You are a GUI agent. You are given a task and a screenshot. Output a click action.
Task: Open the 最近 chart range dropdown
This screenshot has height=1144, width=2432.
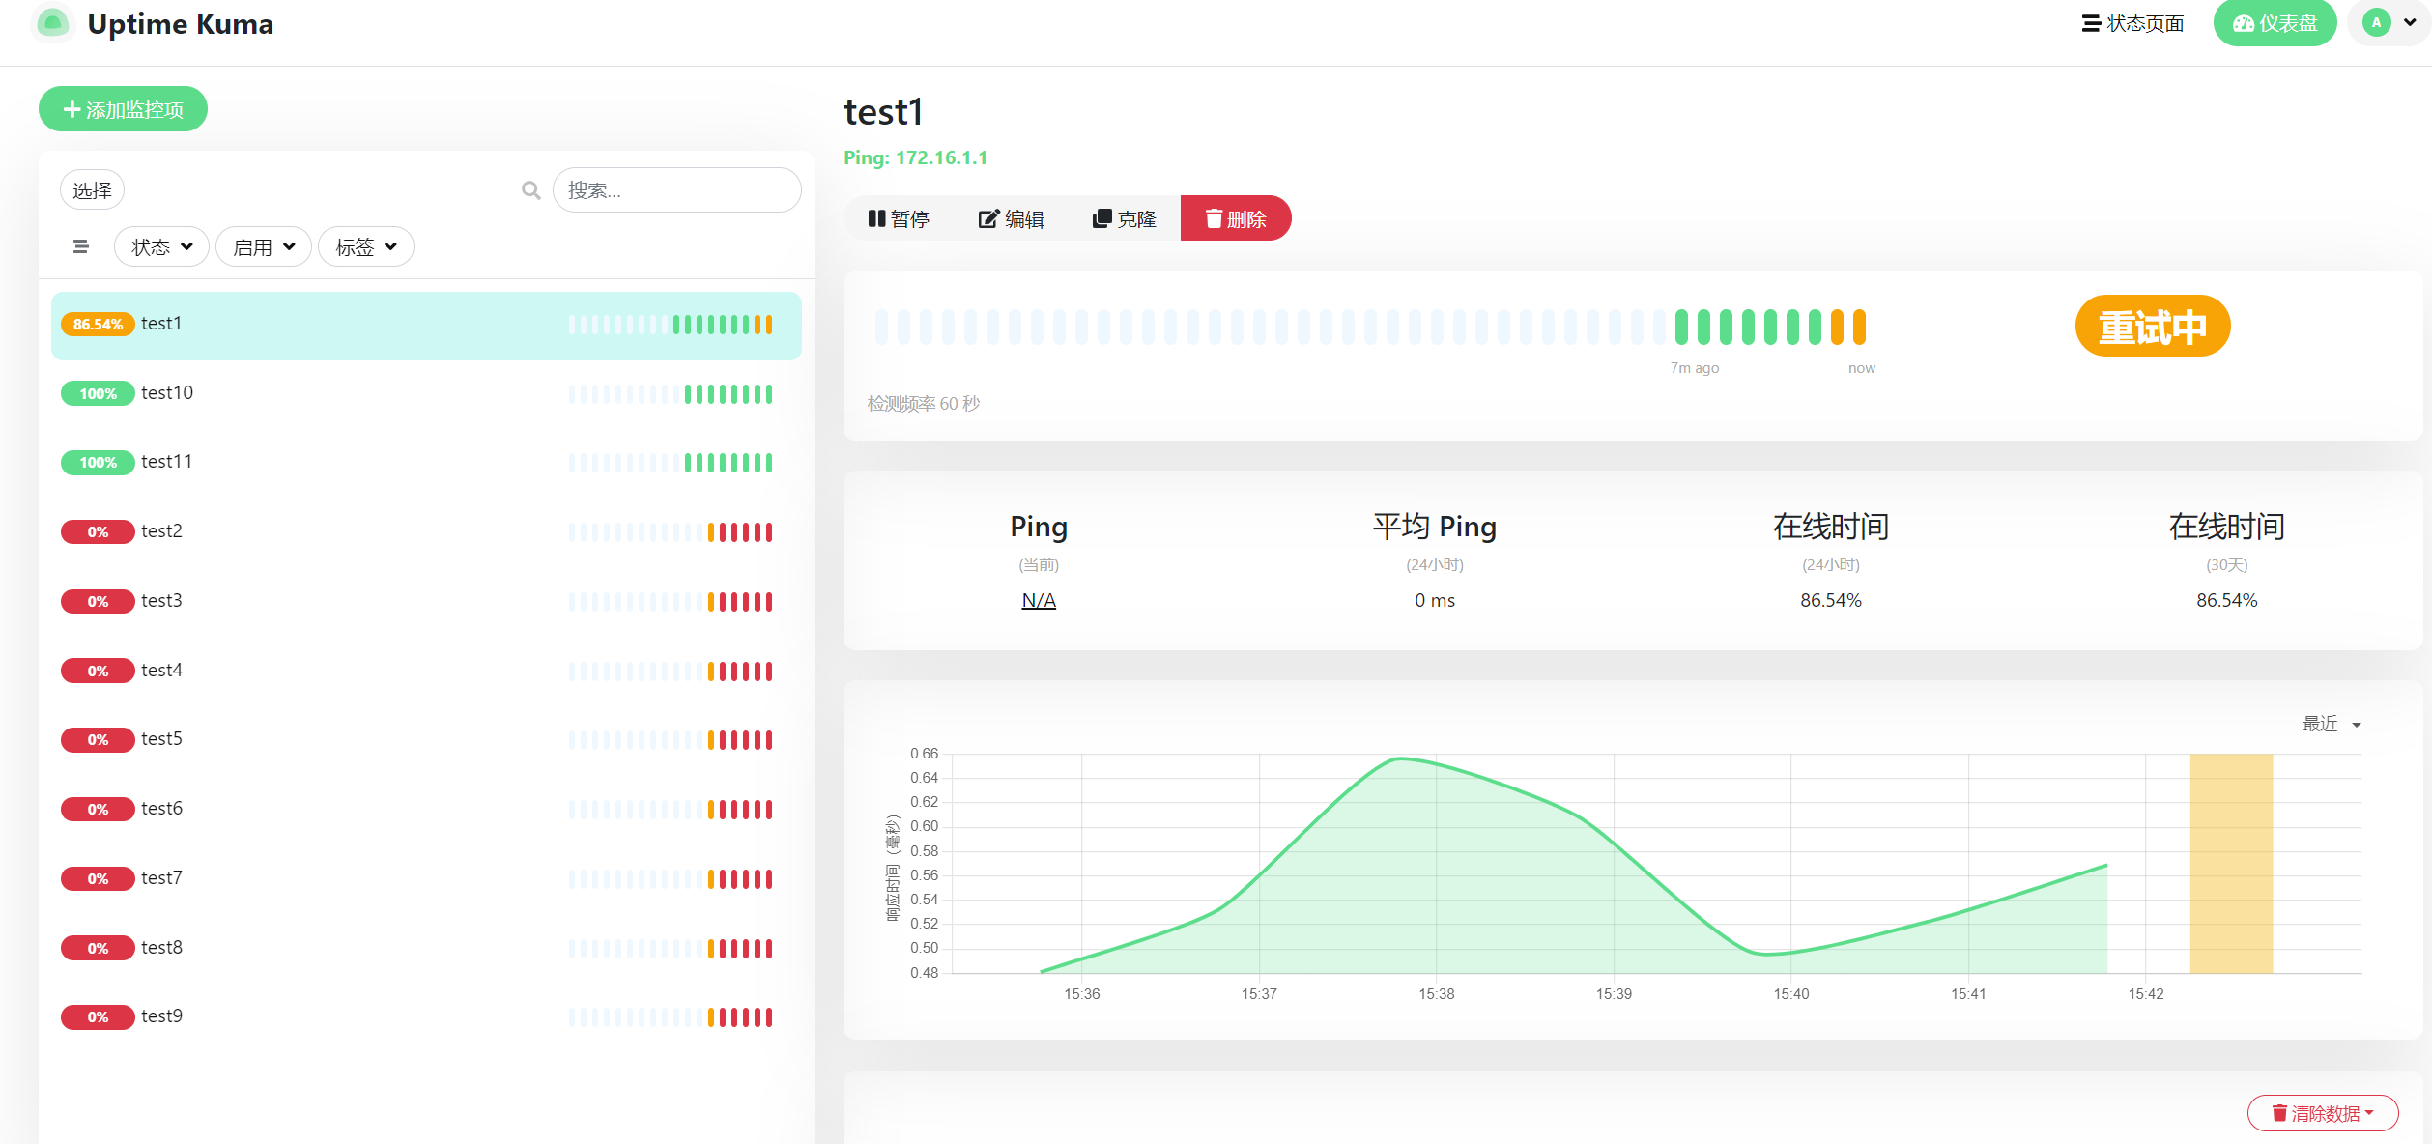(2332, 724)
